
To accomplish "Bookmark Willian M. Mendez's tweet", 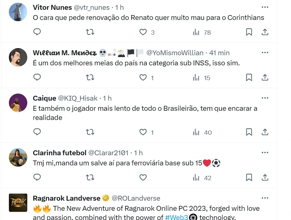I will (x=249, y=77).
